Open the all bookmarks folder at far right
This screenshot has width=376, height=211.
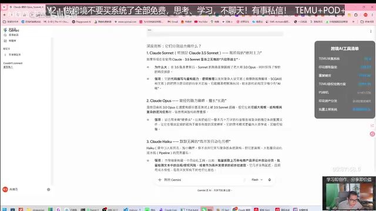pyautogui.click(x=367, y=22)
